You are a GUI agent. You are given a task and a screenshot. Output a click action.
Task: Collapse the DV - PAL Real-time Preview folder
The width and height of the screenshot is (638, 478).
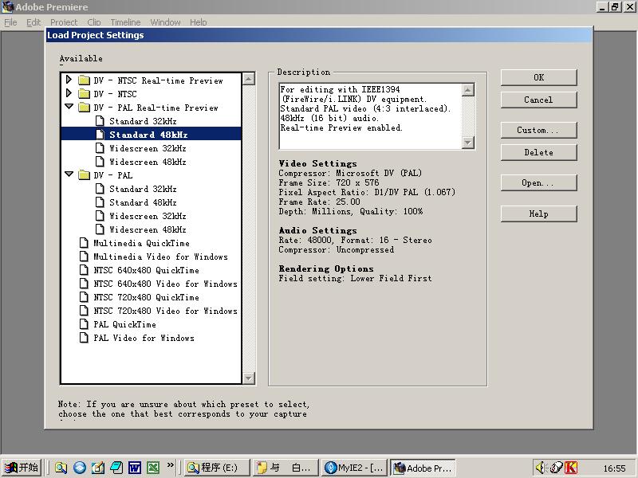tap(69, 107)
